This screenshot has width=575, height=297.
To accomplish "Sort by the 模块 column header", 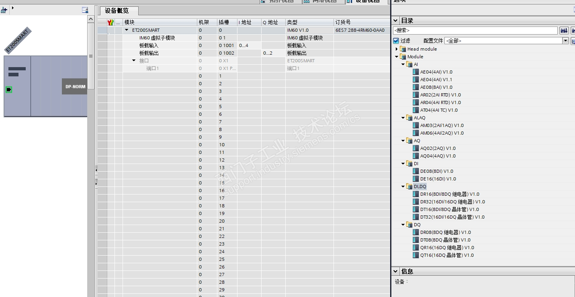I will (160, 23).
